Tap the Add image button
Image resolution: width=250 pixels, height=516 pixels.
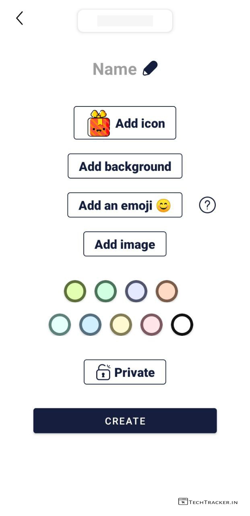pos(125,244)
